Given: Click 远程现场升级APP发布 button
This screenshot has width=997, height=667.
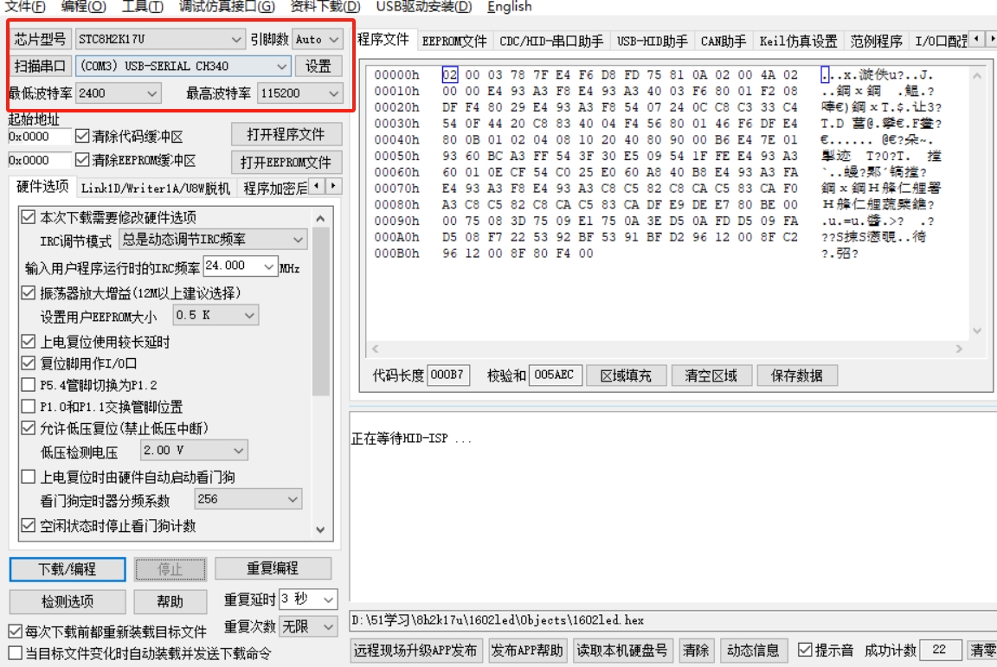Looking at the screenshot, I should [415, 651].
